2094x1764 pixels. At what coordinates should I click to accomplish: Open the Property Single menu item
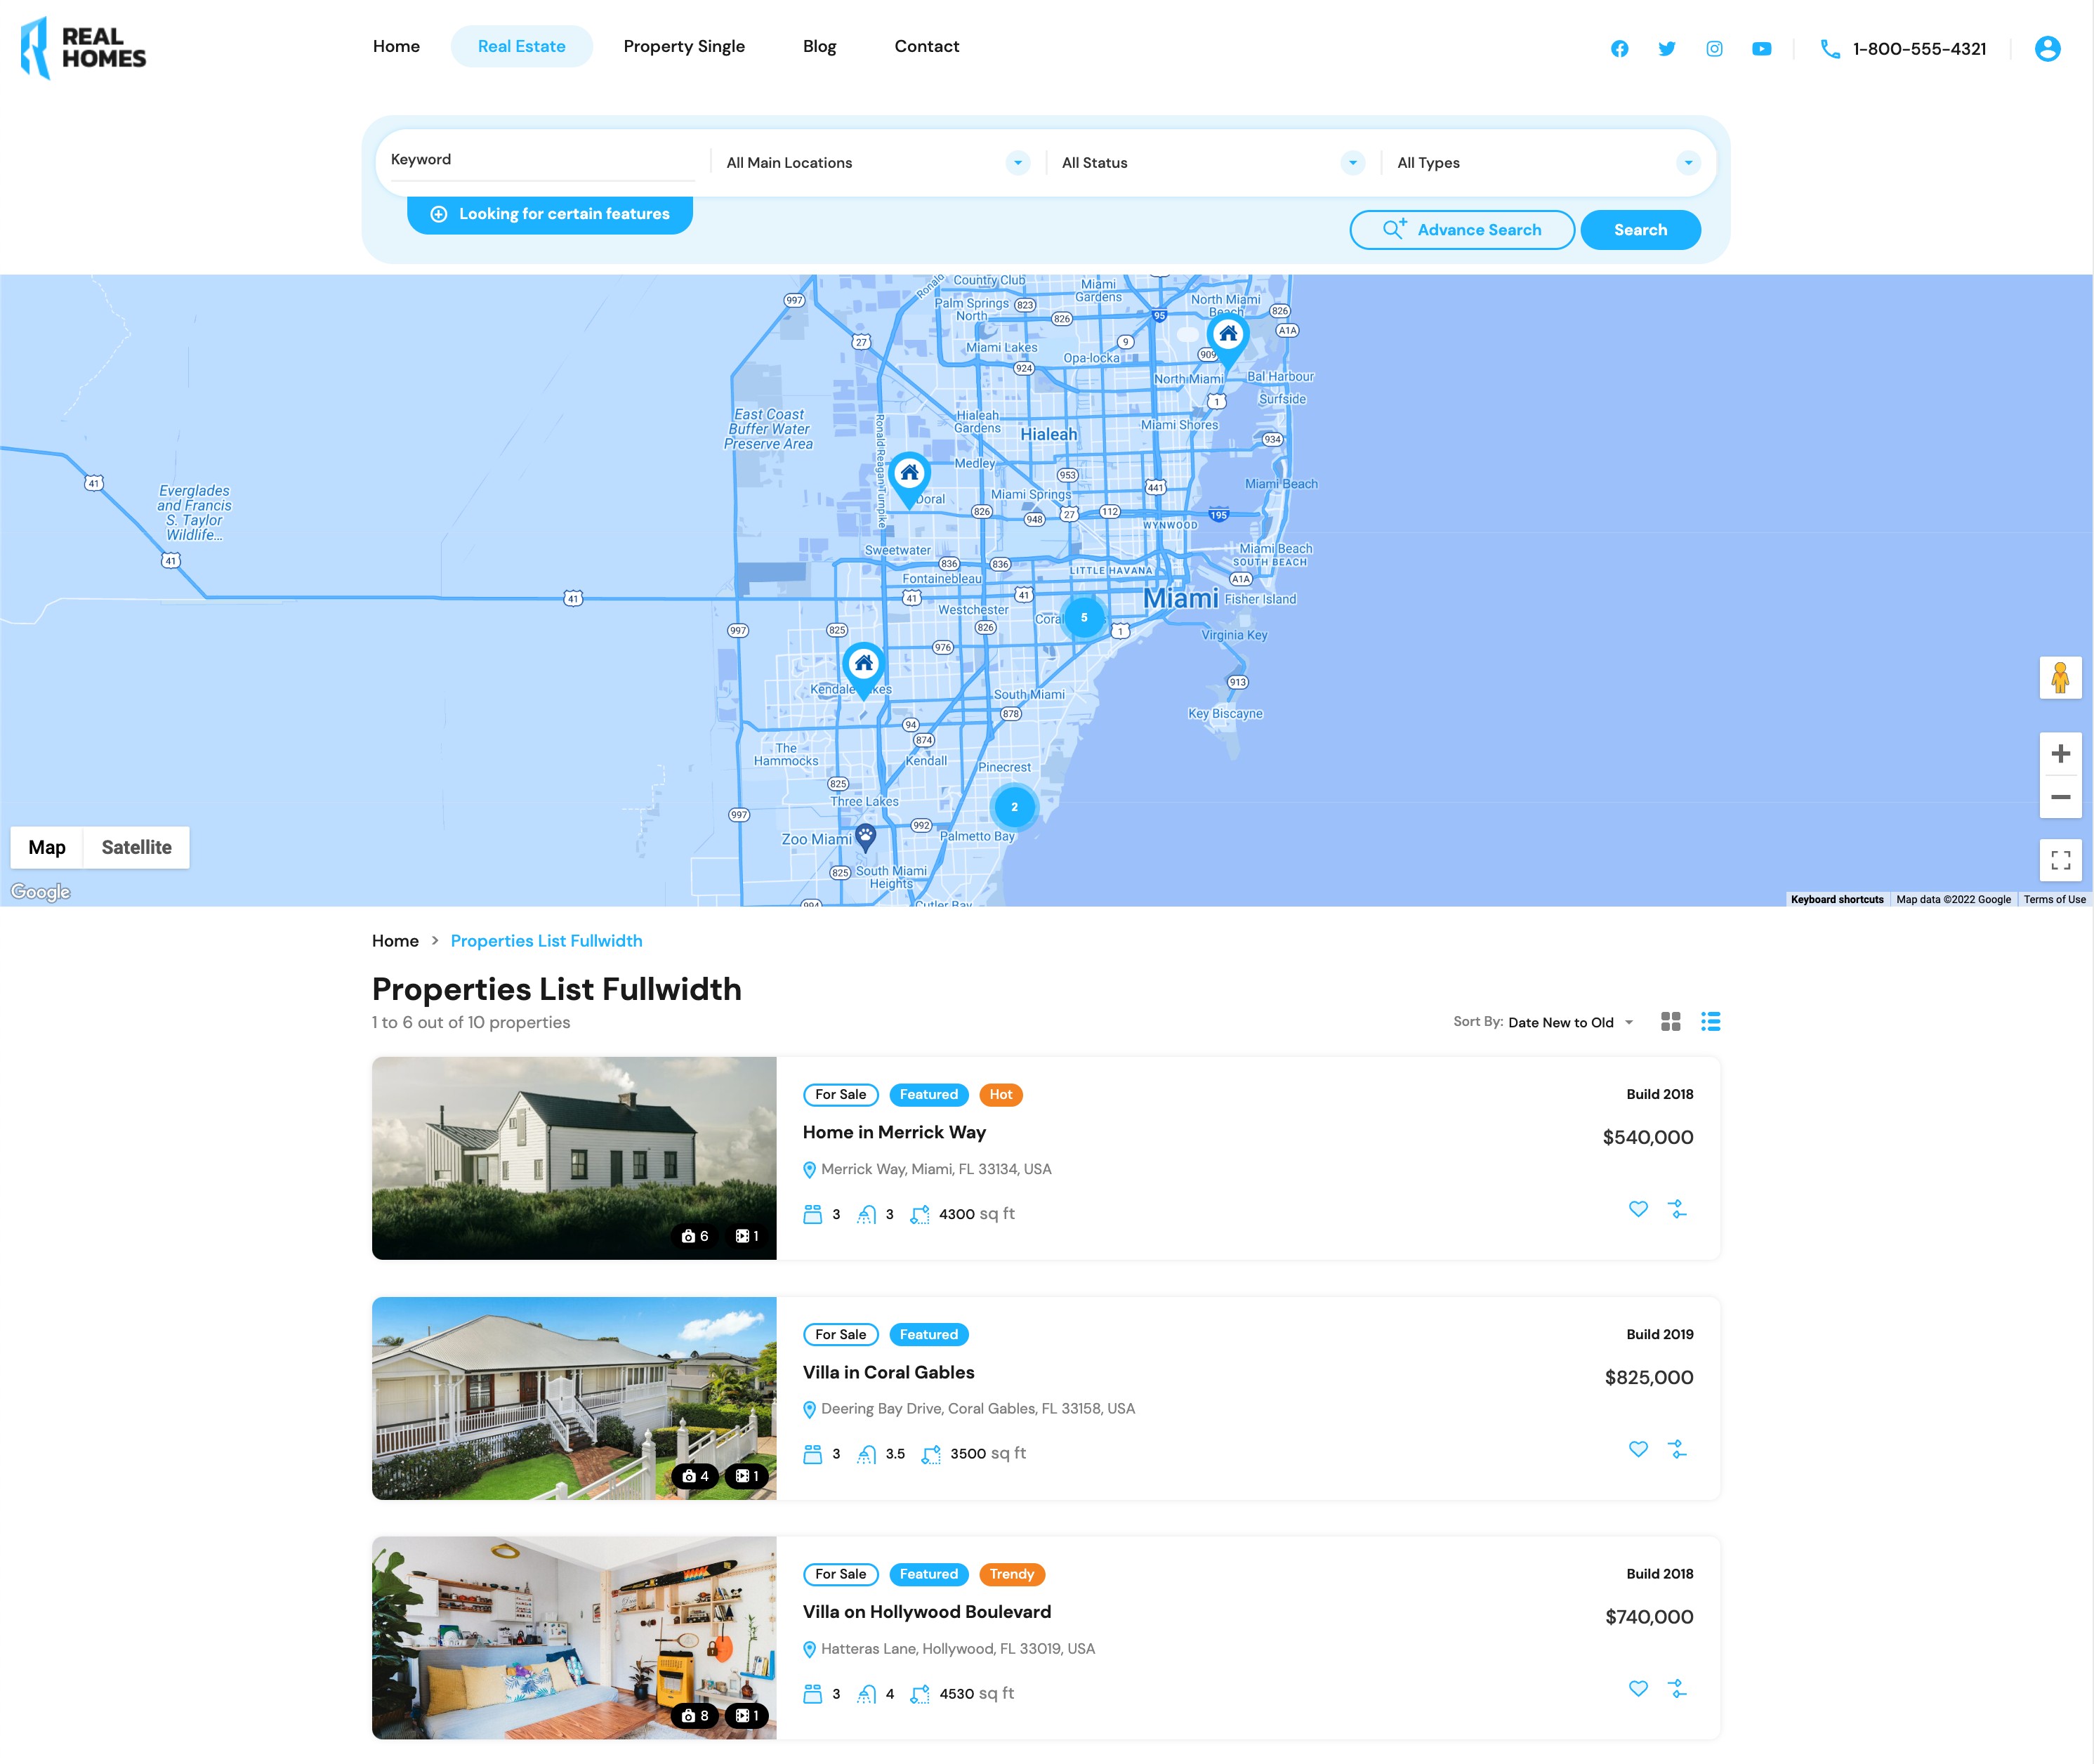pyautogui.click(x=684, y=47)
